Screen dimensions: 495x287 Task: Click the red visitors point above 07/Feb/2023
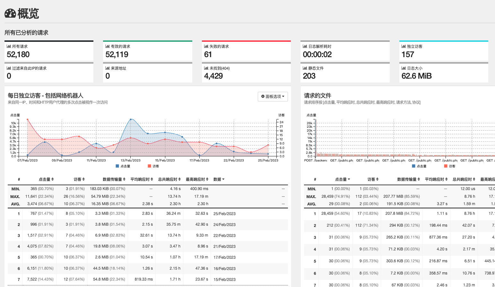click(x=28, y=119)
